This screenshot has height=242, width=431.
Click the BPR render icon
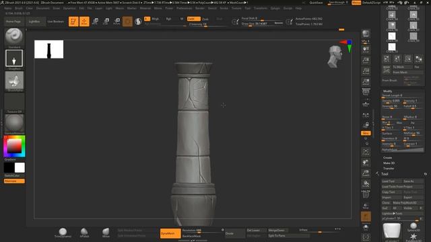pyautogui.click(x=366, y=34)
